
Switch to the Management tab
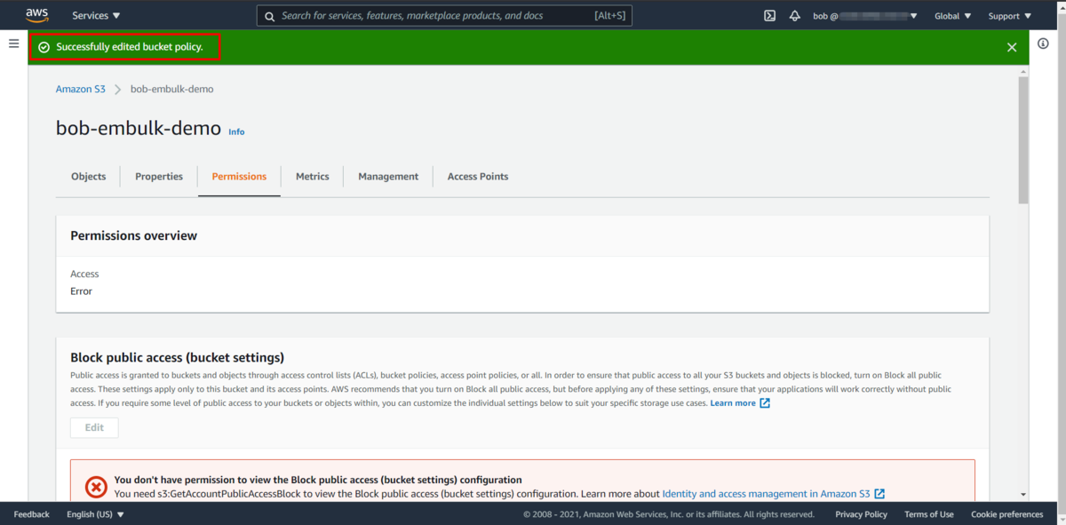pyautogui.click(x=388, y=177)
